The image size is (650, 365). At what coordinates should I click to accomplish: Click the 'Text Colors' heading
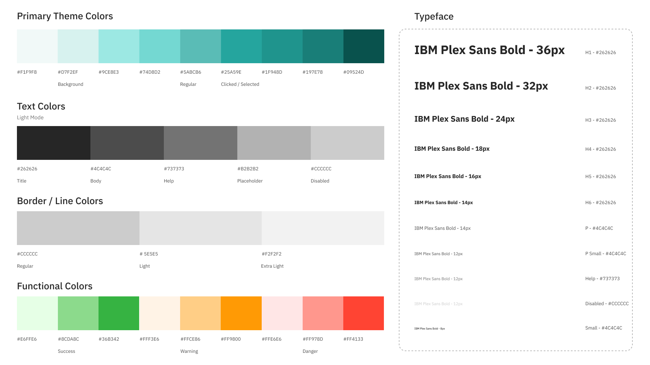41,106
